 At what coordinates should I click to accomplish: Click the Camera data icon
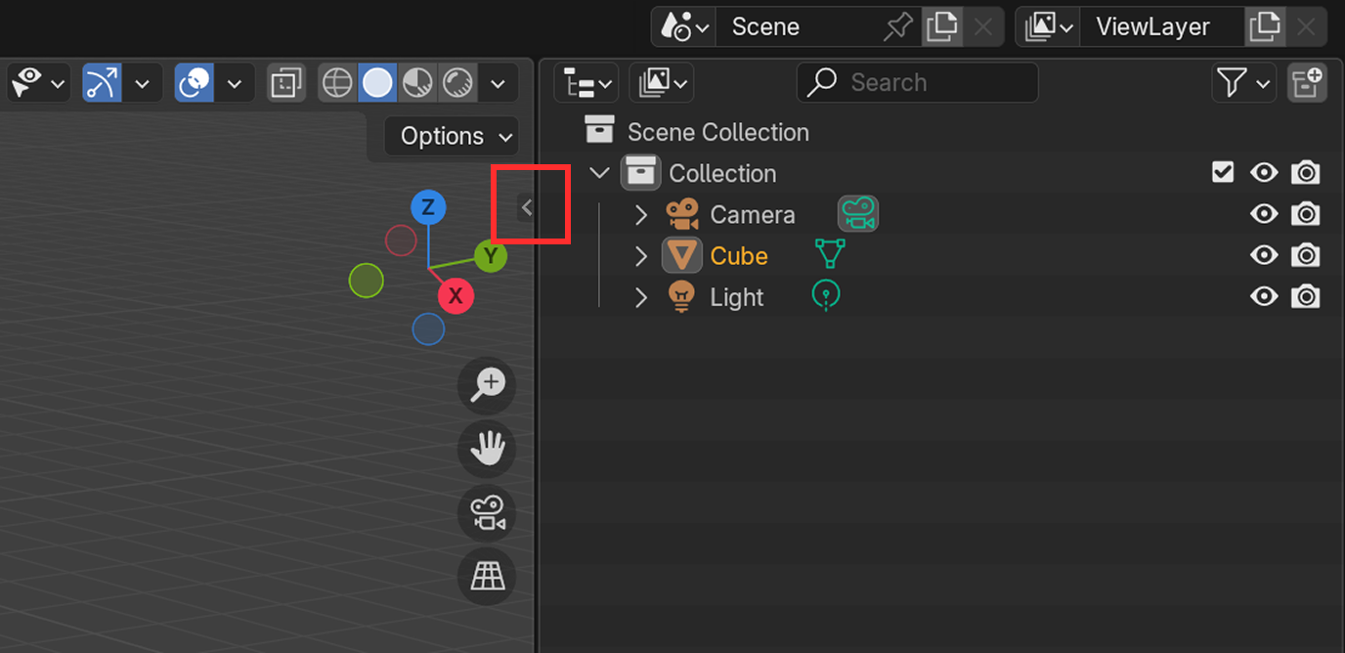pyautogui.click(x=858, y=214)
